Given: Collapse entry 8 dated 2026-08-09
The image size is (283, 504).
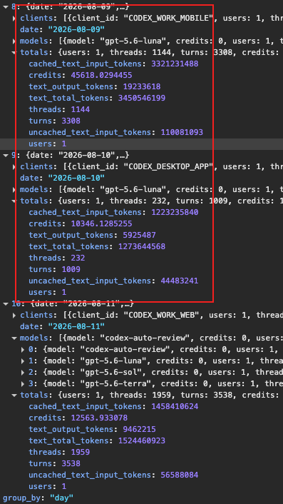Looking at the screenshot, I should click(x=6, y=6).
